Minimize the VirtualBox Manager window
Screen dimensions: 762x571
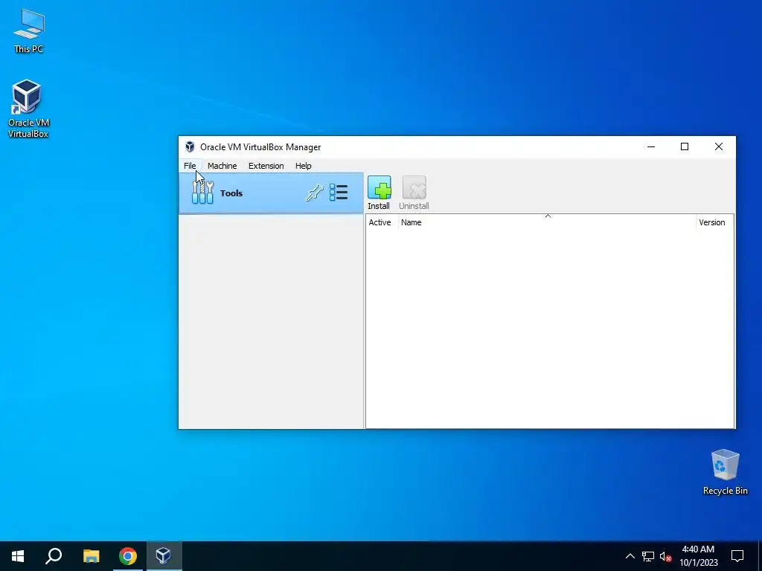click(x=651, y=146)
